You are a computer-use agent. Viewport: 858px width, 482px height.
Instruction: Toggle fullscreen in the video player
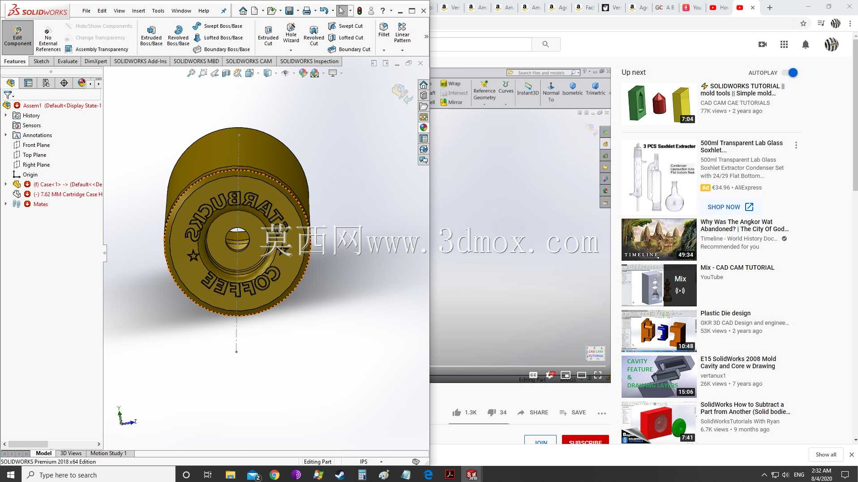point(598,375)
